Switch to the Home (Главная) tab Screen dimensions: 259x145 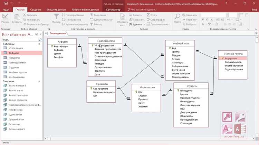point(20,10)
